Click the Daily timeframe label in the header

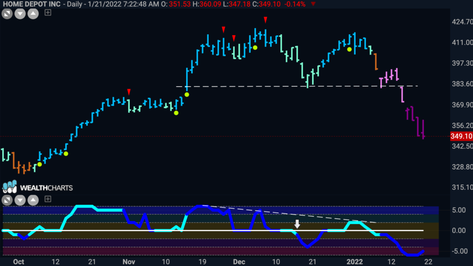(x=74, y=4)
